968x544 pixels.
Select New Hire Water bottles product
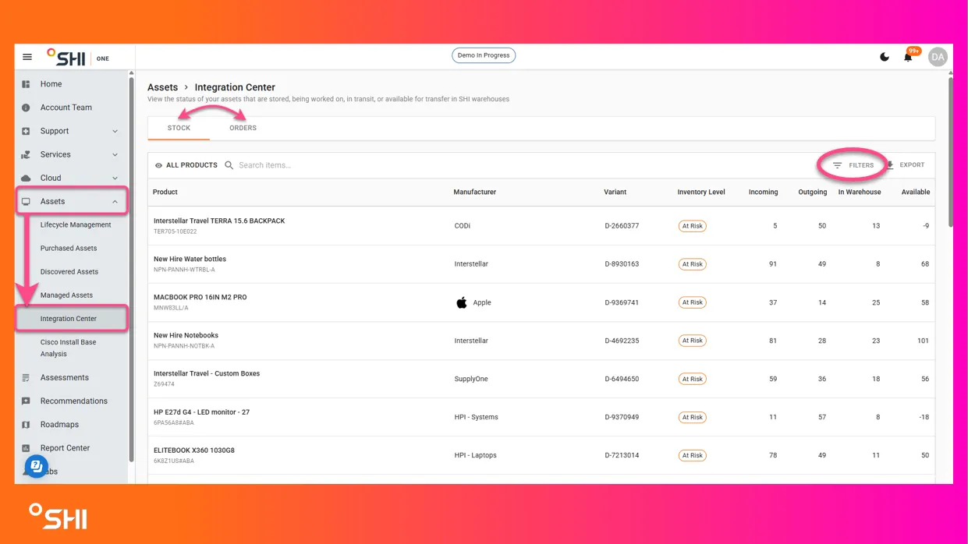tap(190, 259)
